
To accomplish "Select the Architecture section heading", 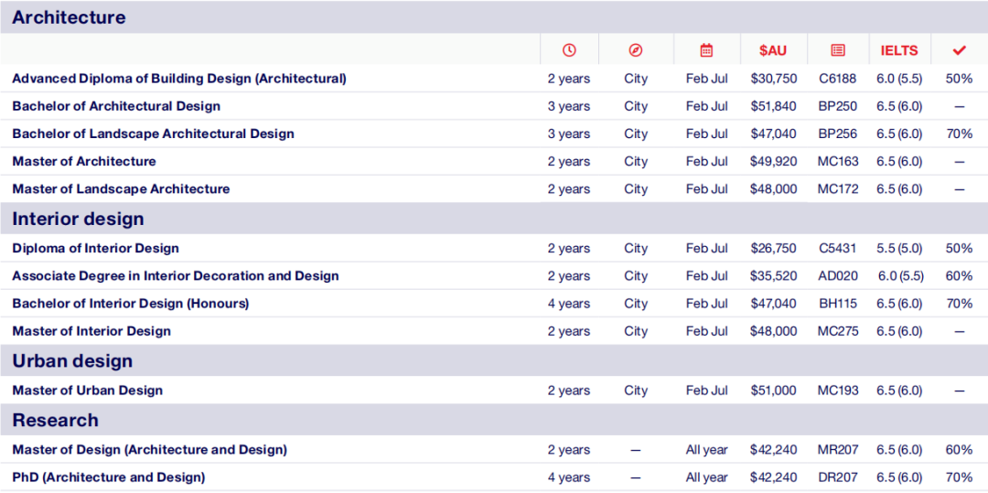I will [x=69, y=17].
